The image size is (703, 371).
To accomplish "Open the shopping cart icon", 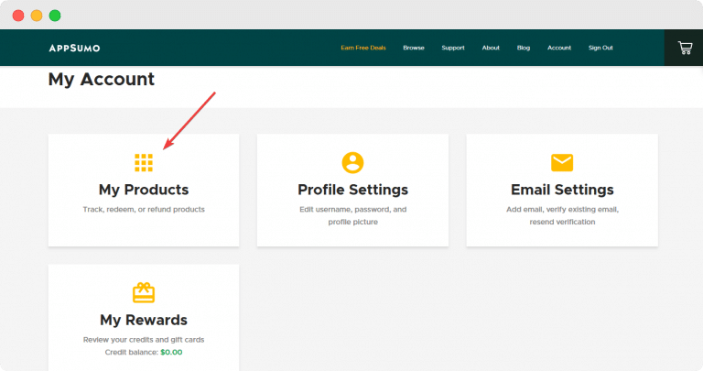I will coord(685,48).
